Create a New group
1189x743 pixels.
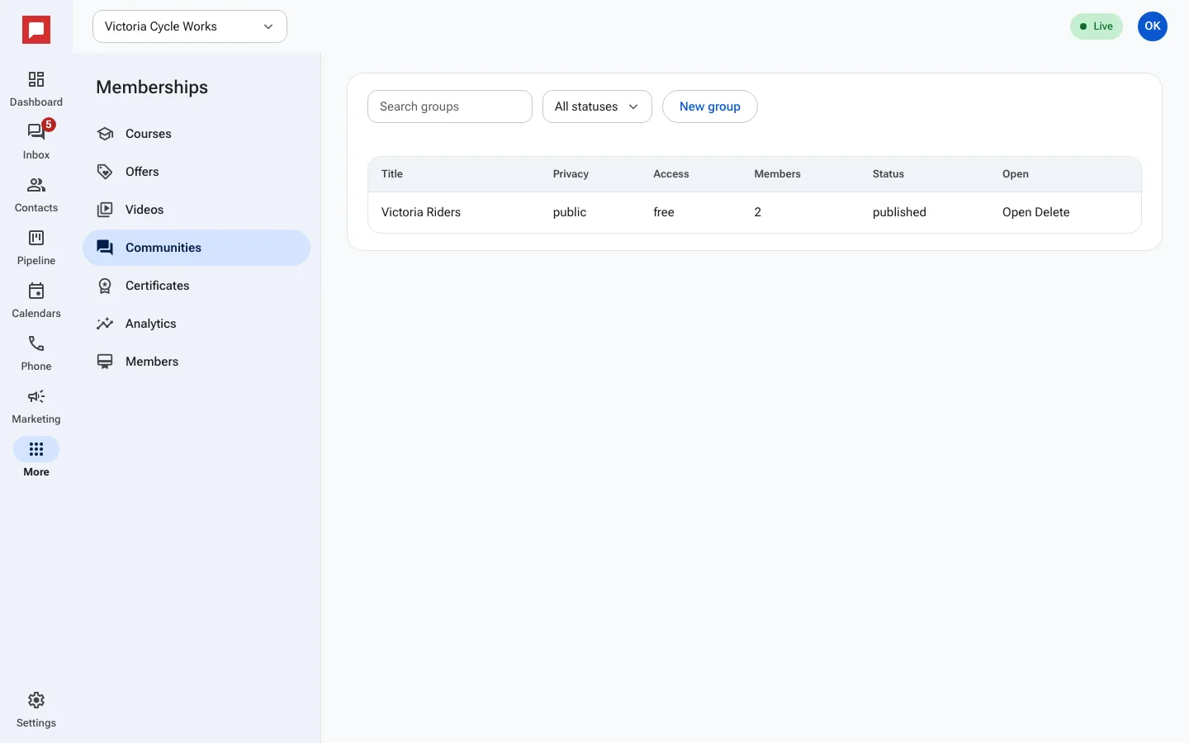[x=710, y=106]
